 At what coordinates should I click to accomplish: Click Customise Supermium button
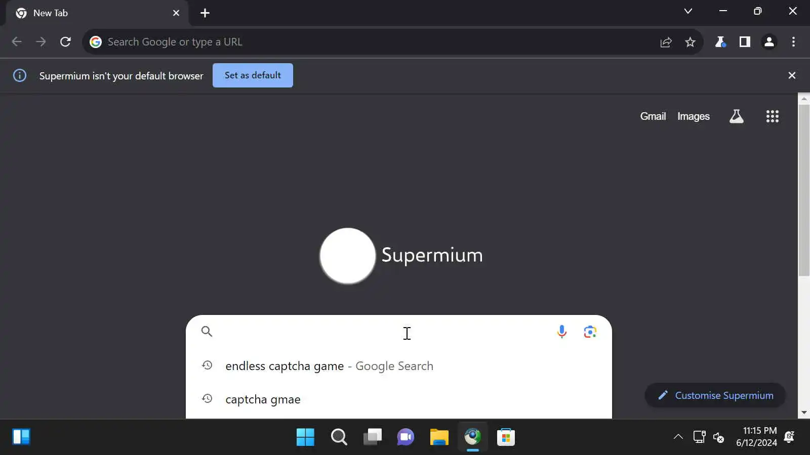click(715, 395)
